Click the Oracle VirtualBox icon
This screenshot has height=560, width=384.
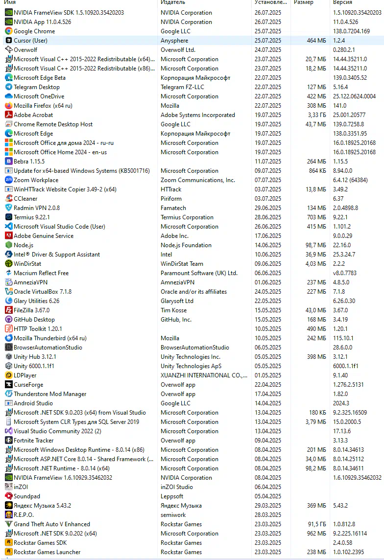click(9, 291)
